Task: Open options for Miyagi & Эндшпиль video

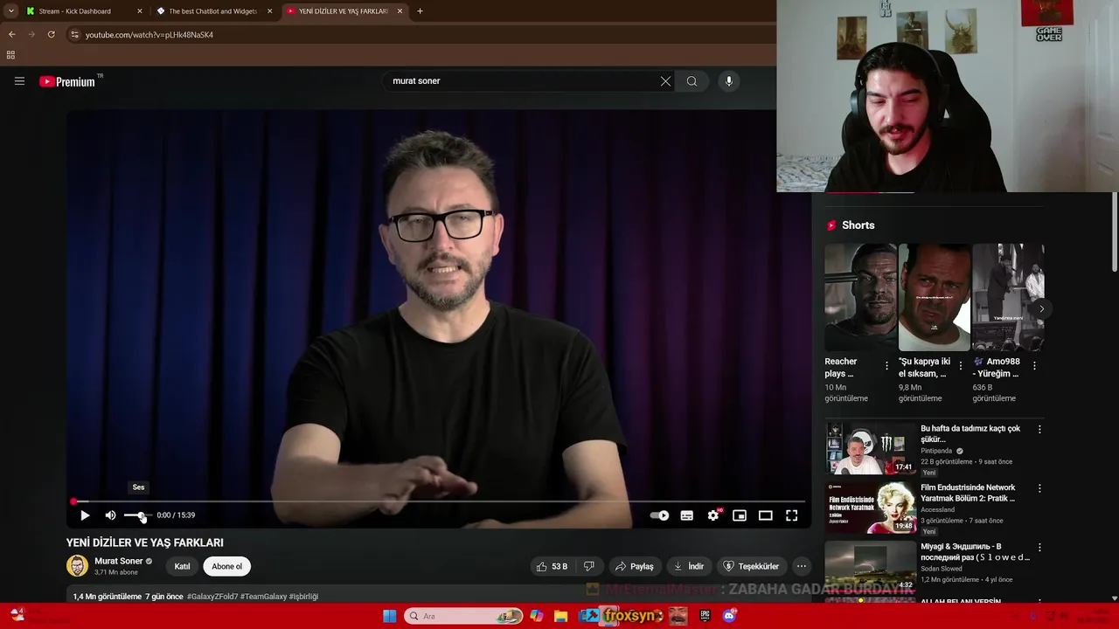Action: click(1039, 547)
